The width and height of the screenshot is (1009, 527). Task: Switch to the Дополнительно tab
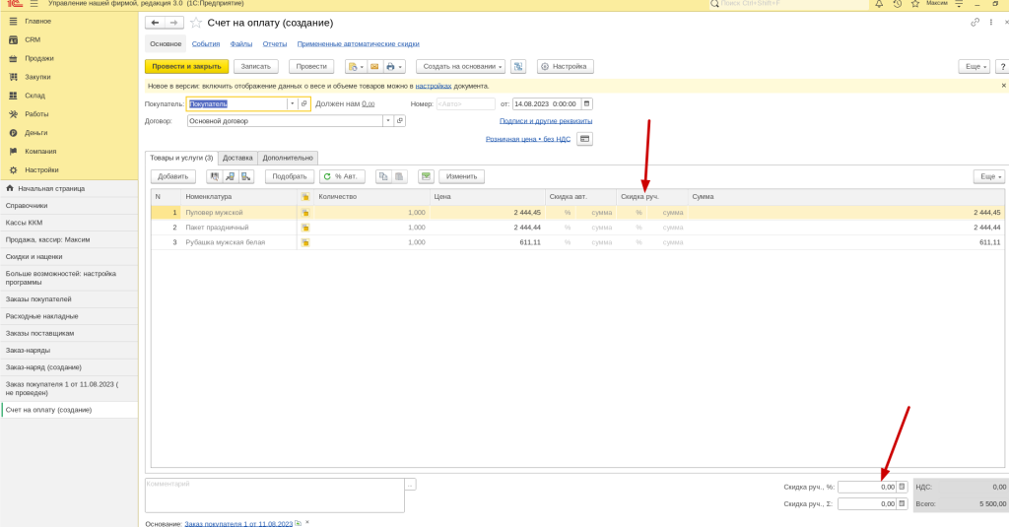point(288,158)
